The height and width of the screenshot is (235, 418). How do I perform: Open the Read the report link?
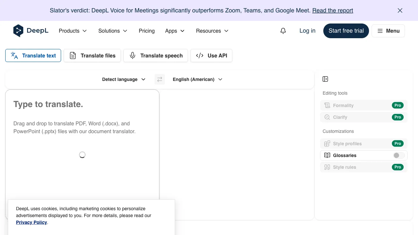tap(332, 10)
